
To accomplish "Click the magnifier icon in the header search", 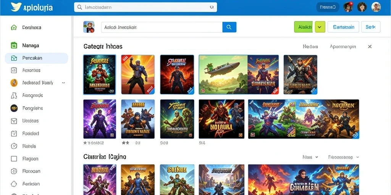I will pyautogui.click(x=80, y=8).
